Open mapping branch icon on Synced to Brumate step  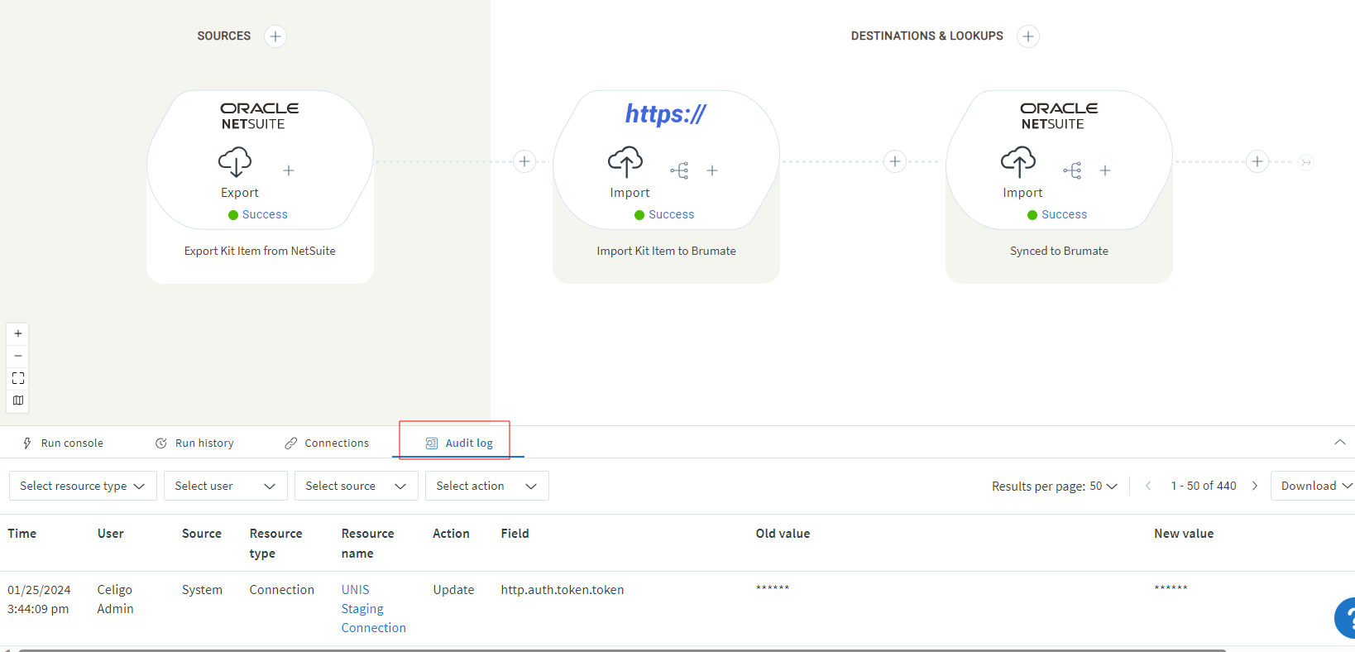pos(1072,170)
